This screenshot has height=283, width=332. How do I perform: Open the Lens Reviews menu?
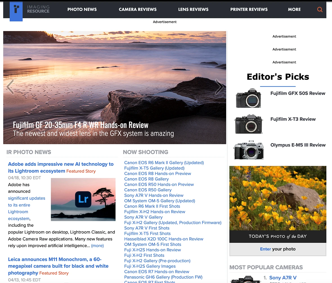[x=193, y=10]
